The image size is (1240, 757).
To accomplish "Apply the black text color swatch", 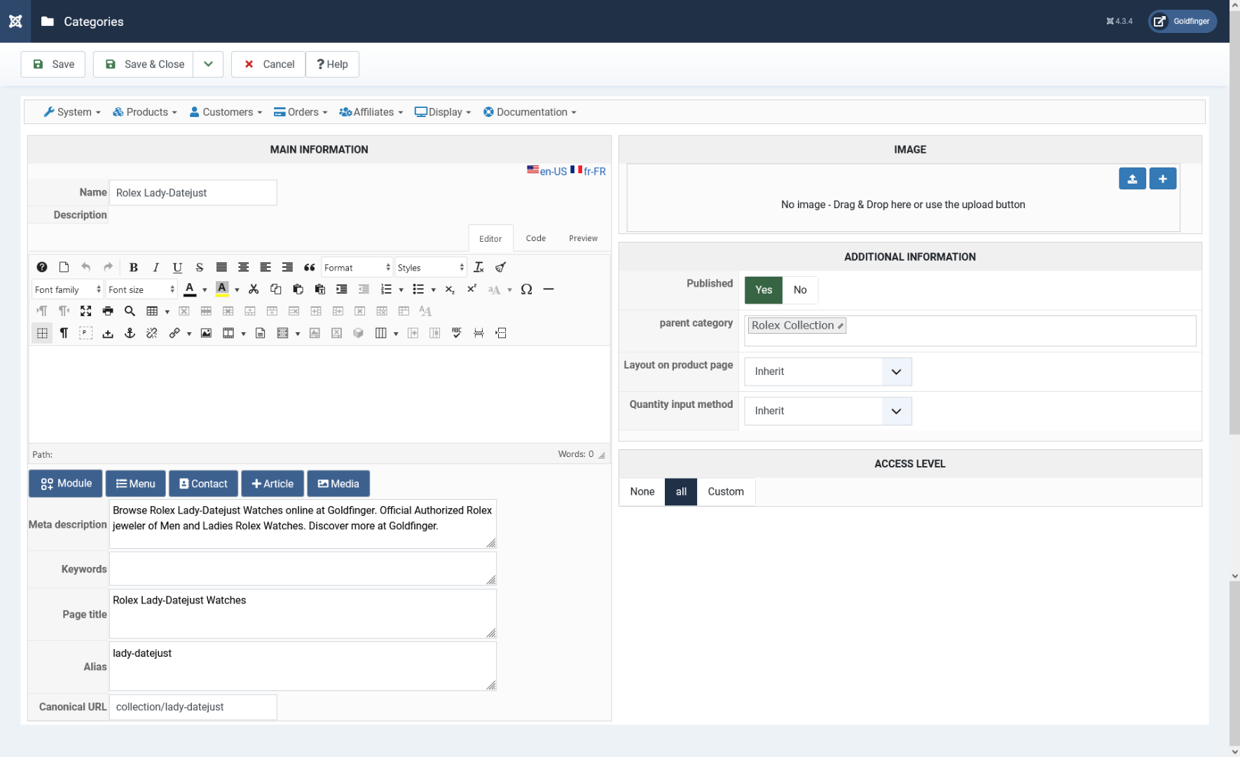I will pyautogui.click(x=190, y=289).
